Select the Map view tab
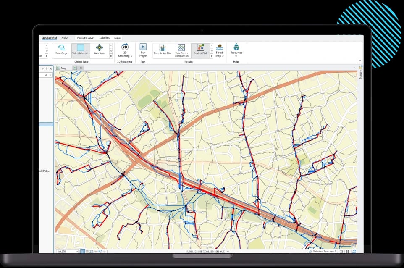Viewport: 404px width, 268px height. 61,68
